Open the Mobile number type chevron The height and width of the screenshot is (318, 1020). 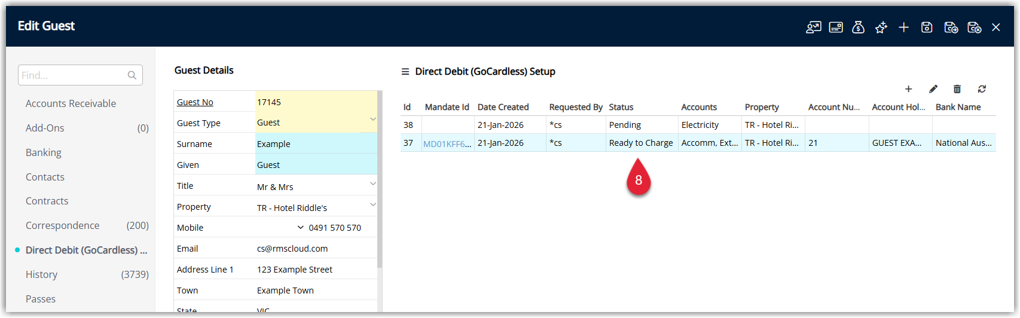pyautogui.click(x=300, y=227)
